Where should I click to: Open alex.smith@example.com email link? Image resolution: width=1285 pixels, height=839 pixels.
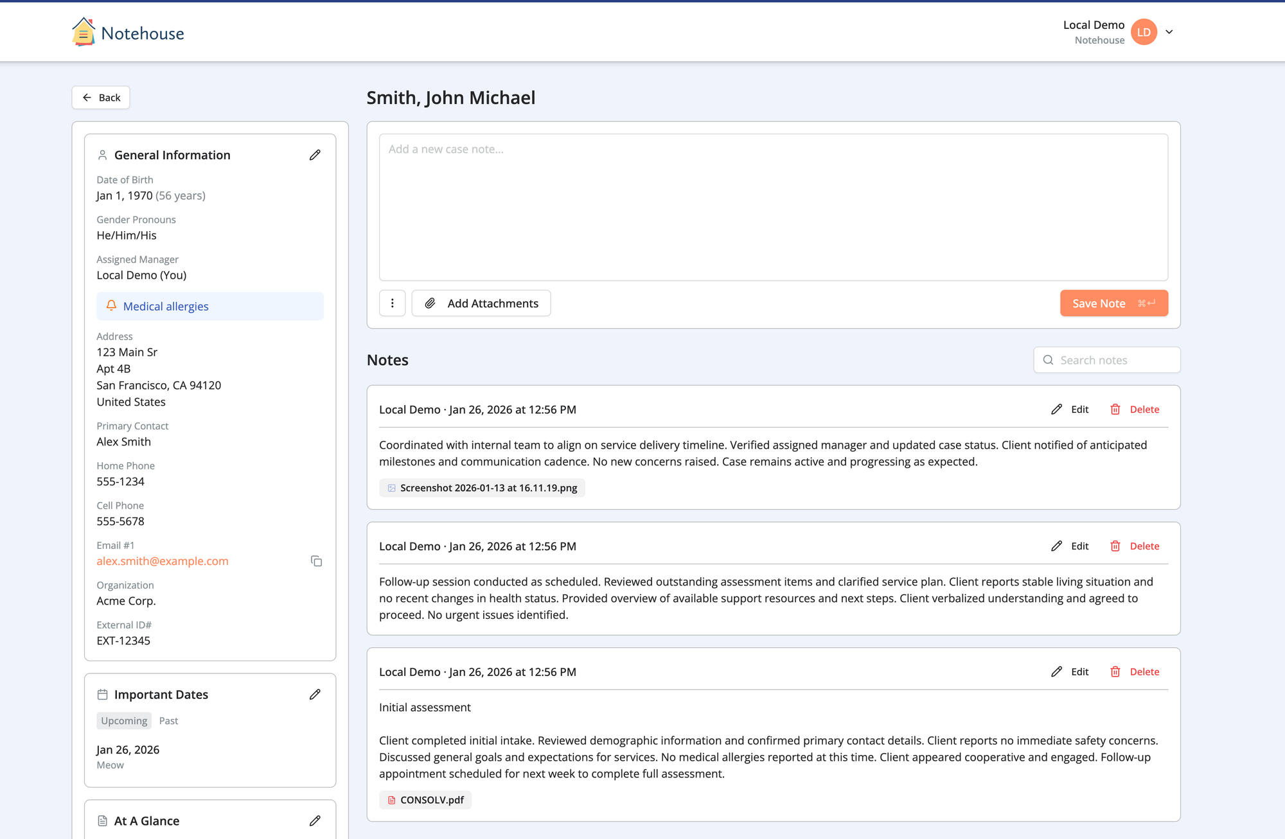163,561
